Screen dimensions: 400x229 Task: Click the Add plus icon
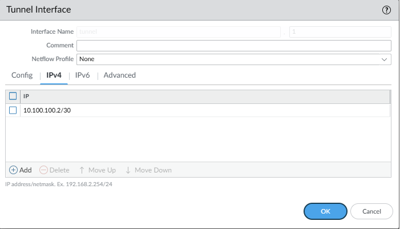pyautogui.click(x=14, y=170)
